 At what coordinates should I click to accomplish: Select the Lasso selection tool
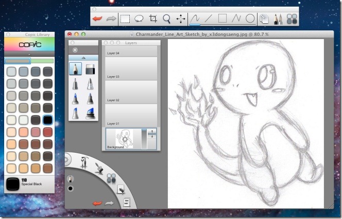(x=139, y=19)
